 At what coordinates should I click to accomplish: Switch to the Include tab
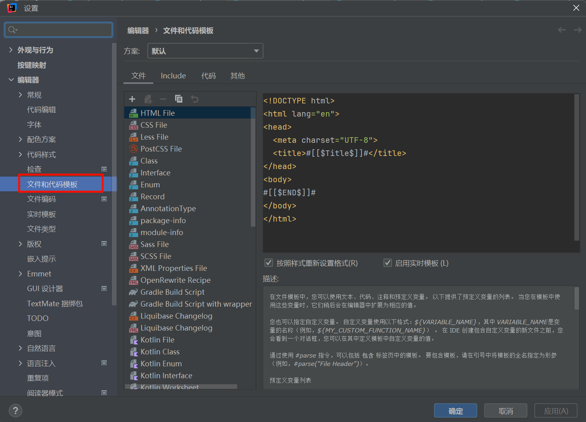(173, 76)
